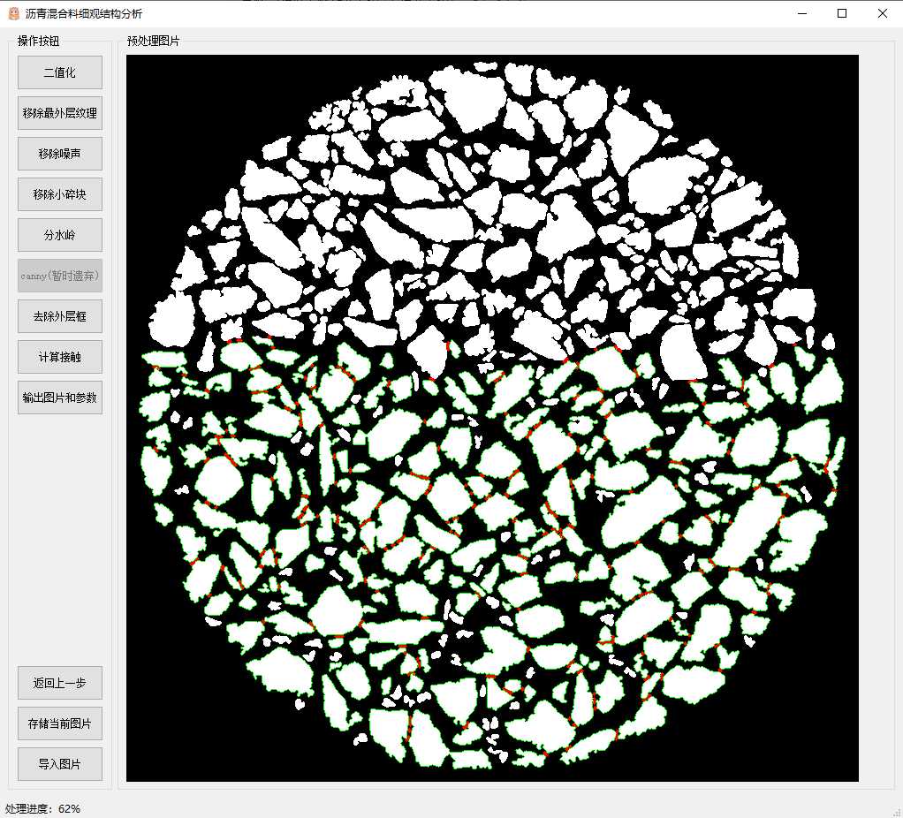
Task: Click the 二值化 binarization button
Action: click(x=60, y=72)
